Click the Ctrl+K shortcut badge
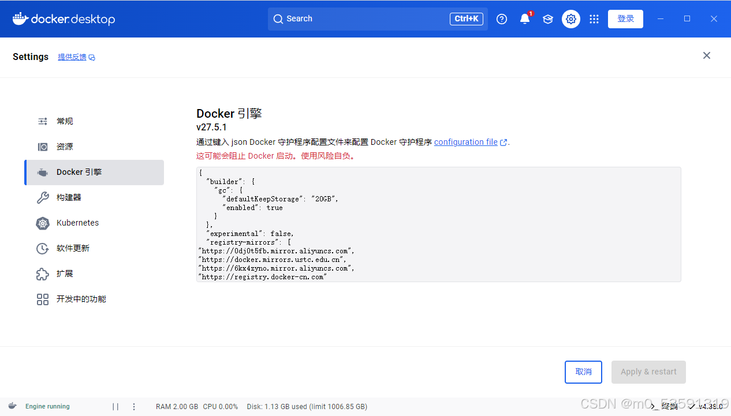The width and height of the screenshot is (731, 416). tap(467, 19)
